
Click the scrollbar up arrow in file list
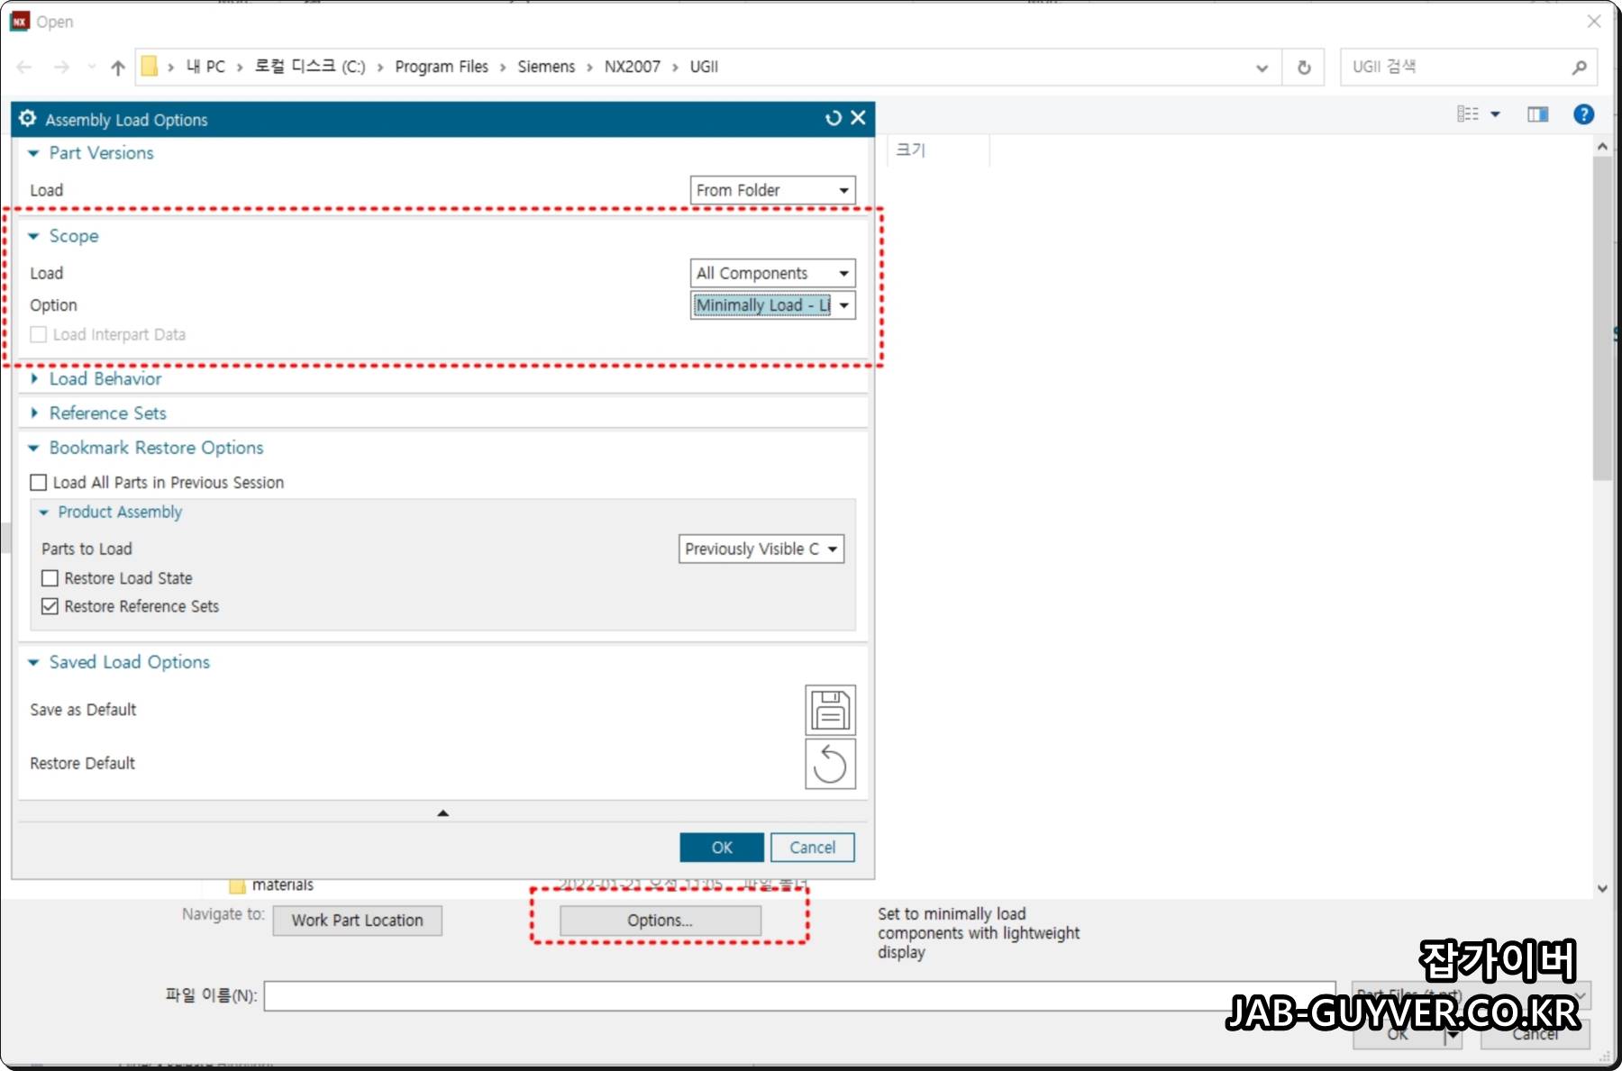coord(1602,146)
